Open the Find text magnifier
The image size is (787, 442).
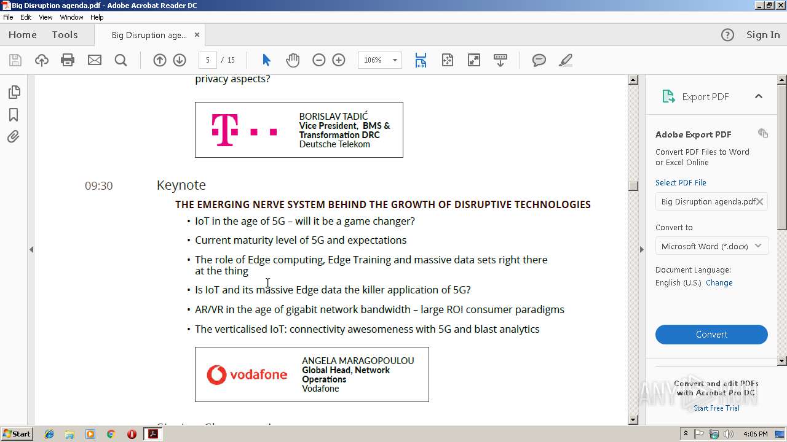click(121, 60)
